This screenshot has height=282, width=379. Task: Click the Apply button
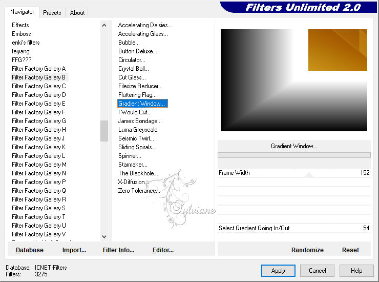(278, 271)
